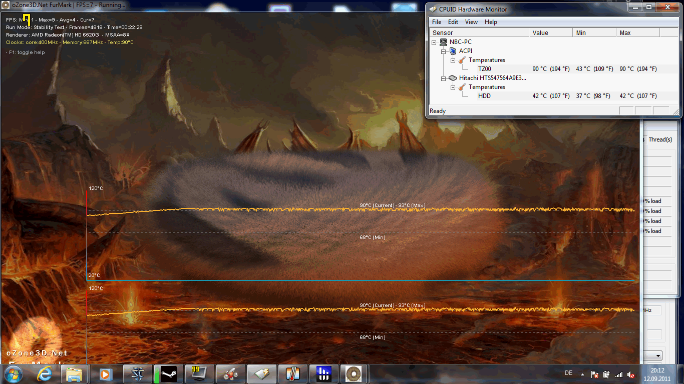This screenshot has height=384, width=684.
Task: Collapse the Hitachi drive tree node
Action: click(x=444, y=78)
